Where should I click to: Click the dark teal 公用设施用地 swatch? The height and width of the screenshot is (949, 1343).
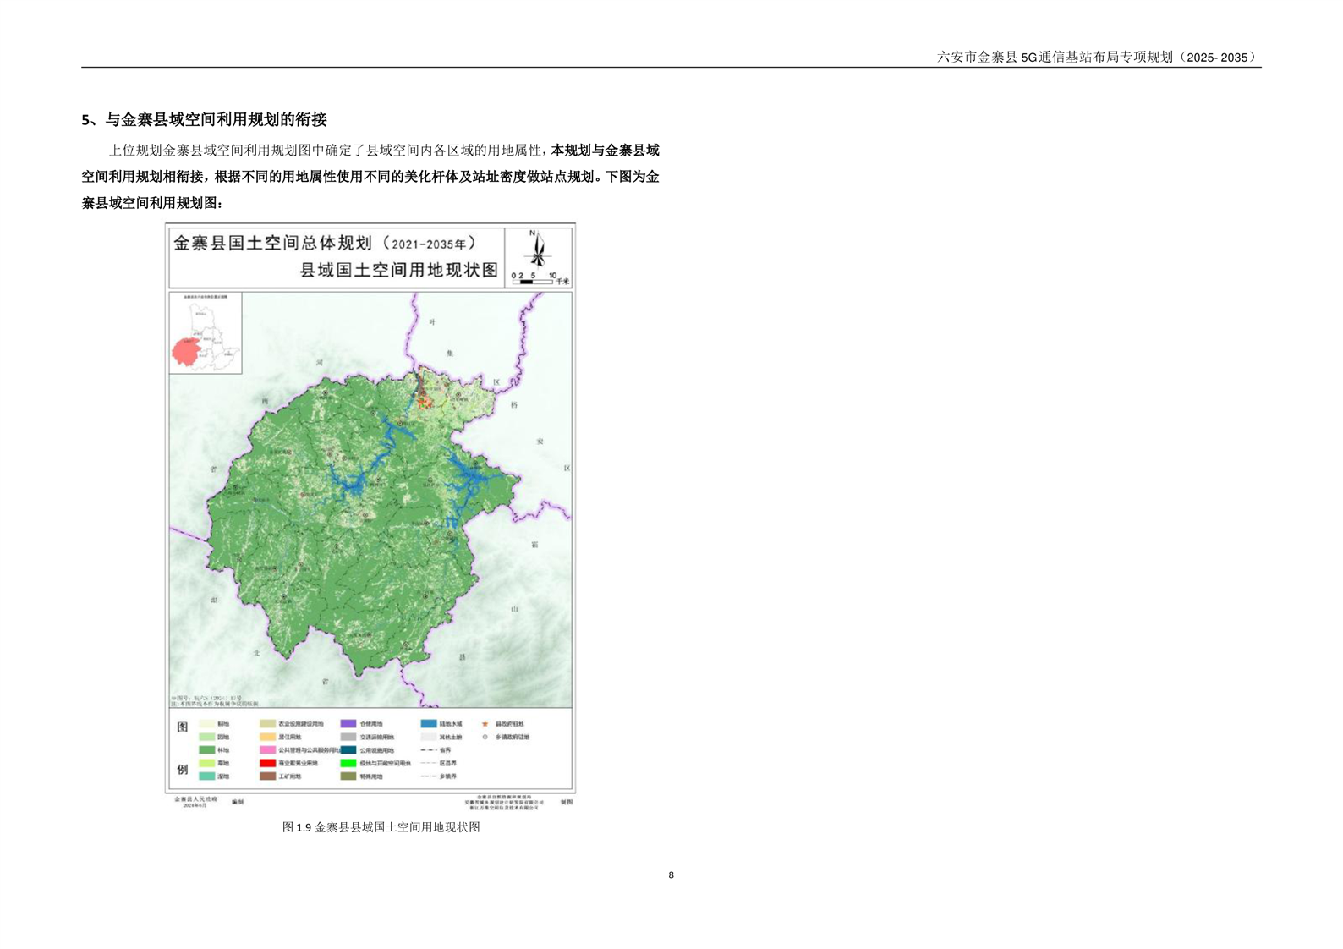348,750
